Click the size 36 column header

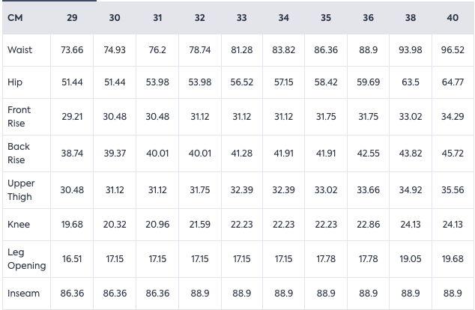[368, 18]
